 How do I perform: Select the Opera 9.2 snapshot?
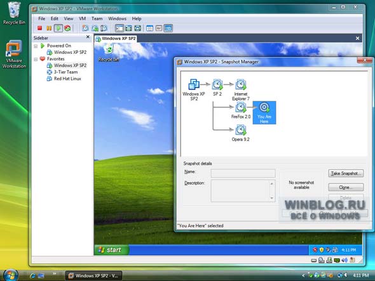pos(241,133)
